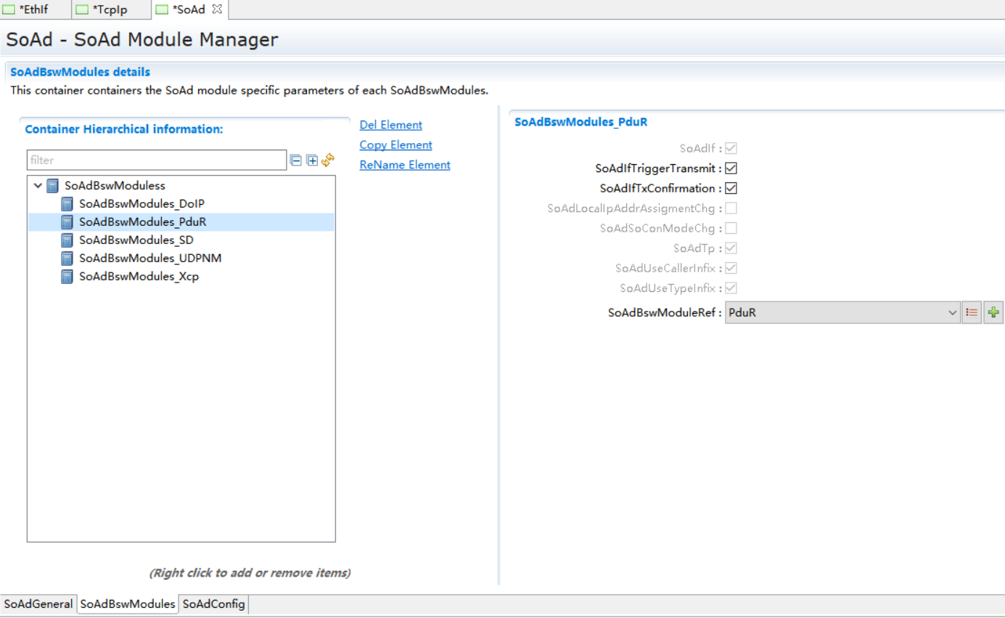Viewport: 1005px width, 618px height.
Task: Close the SoAd editor tab
Action: click(216, 9)
